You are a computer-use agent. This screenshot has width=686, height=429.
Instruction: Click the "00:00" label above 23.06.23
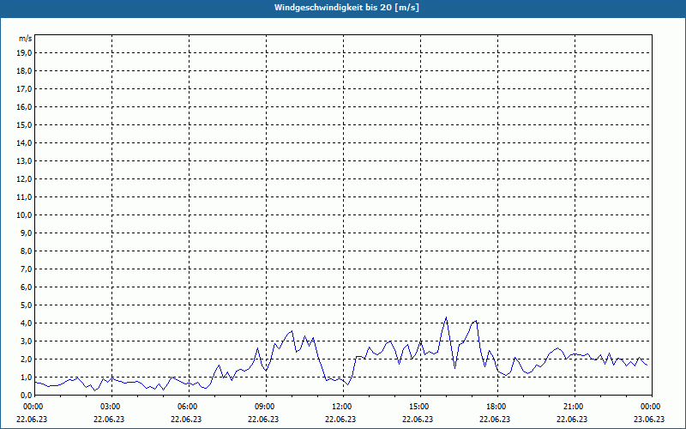(652, 407)
